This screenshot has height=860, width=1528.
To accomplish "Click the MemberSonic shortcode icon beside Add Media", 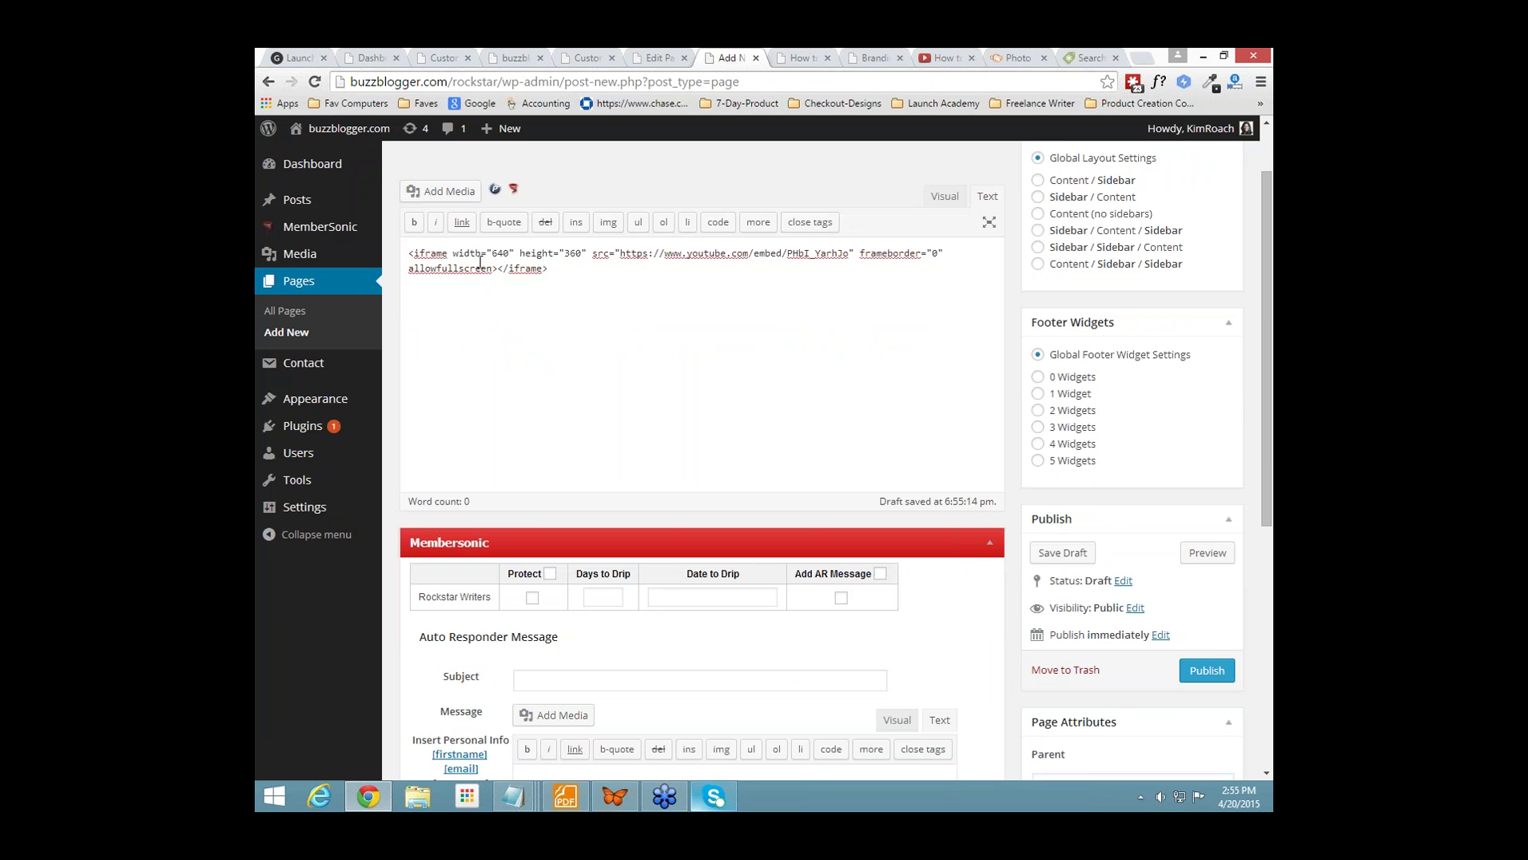I will [x=514, y=189].
